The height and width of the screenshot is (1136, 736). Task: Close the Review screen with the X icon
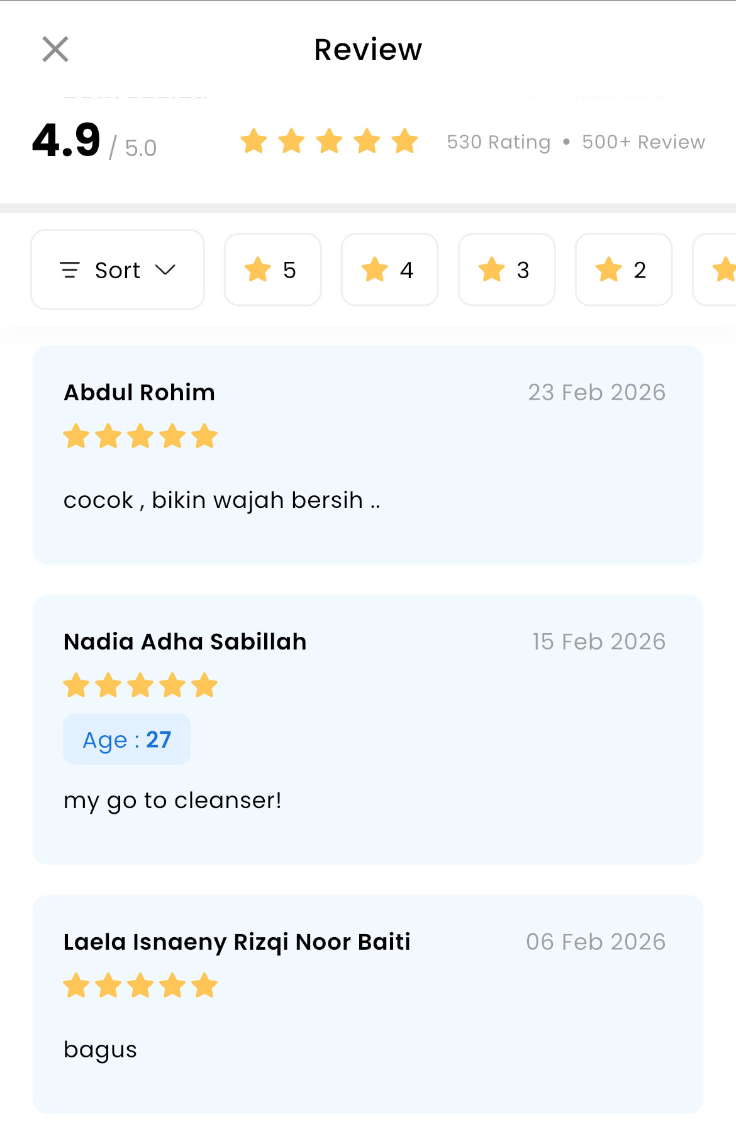(55, 49)
